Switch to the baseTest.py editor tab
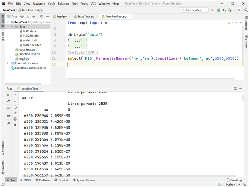Image resolution: width=249 pixels, height=187 pixels. [86, 17]
